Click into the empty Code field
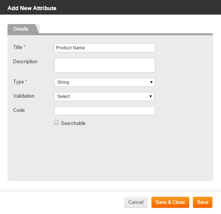The width and height of the screenshot is (221, 214). point(105,111)
